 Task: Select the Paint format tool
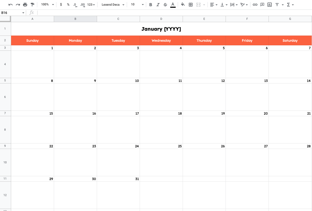(x=32, y=4)
